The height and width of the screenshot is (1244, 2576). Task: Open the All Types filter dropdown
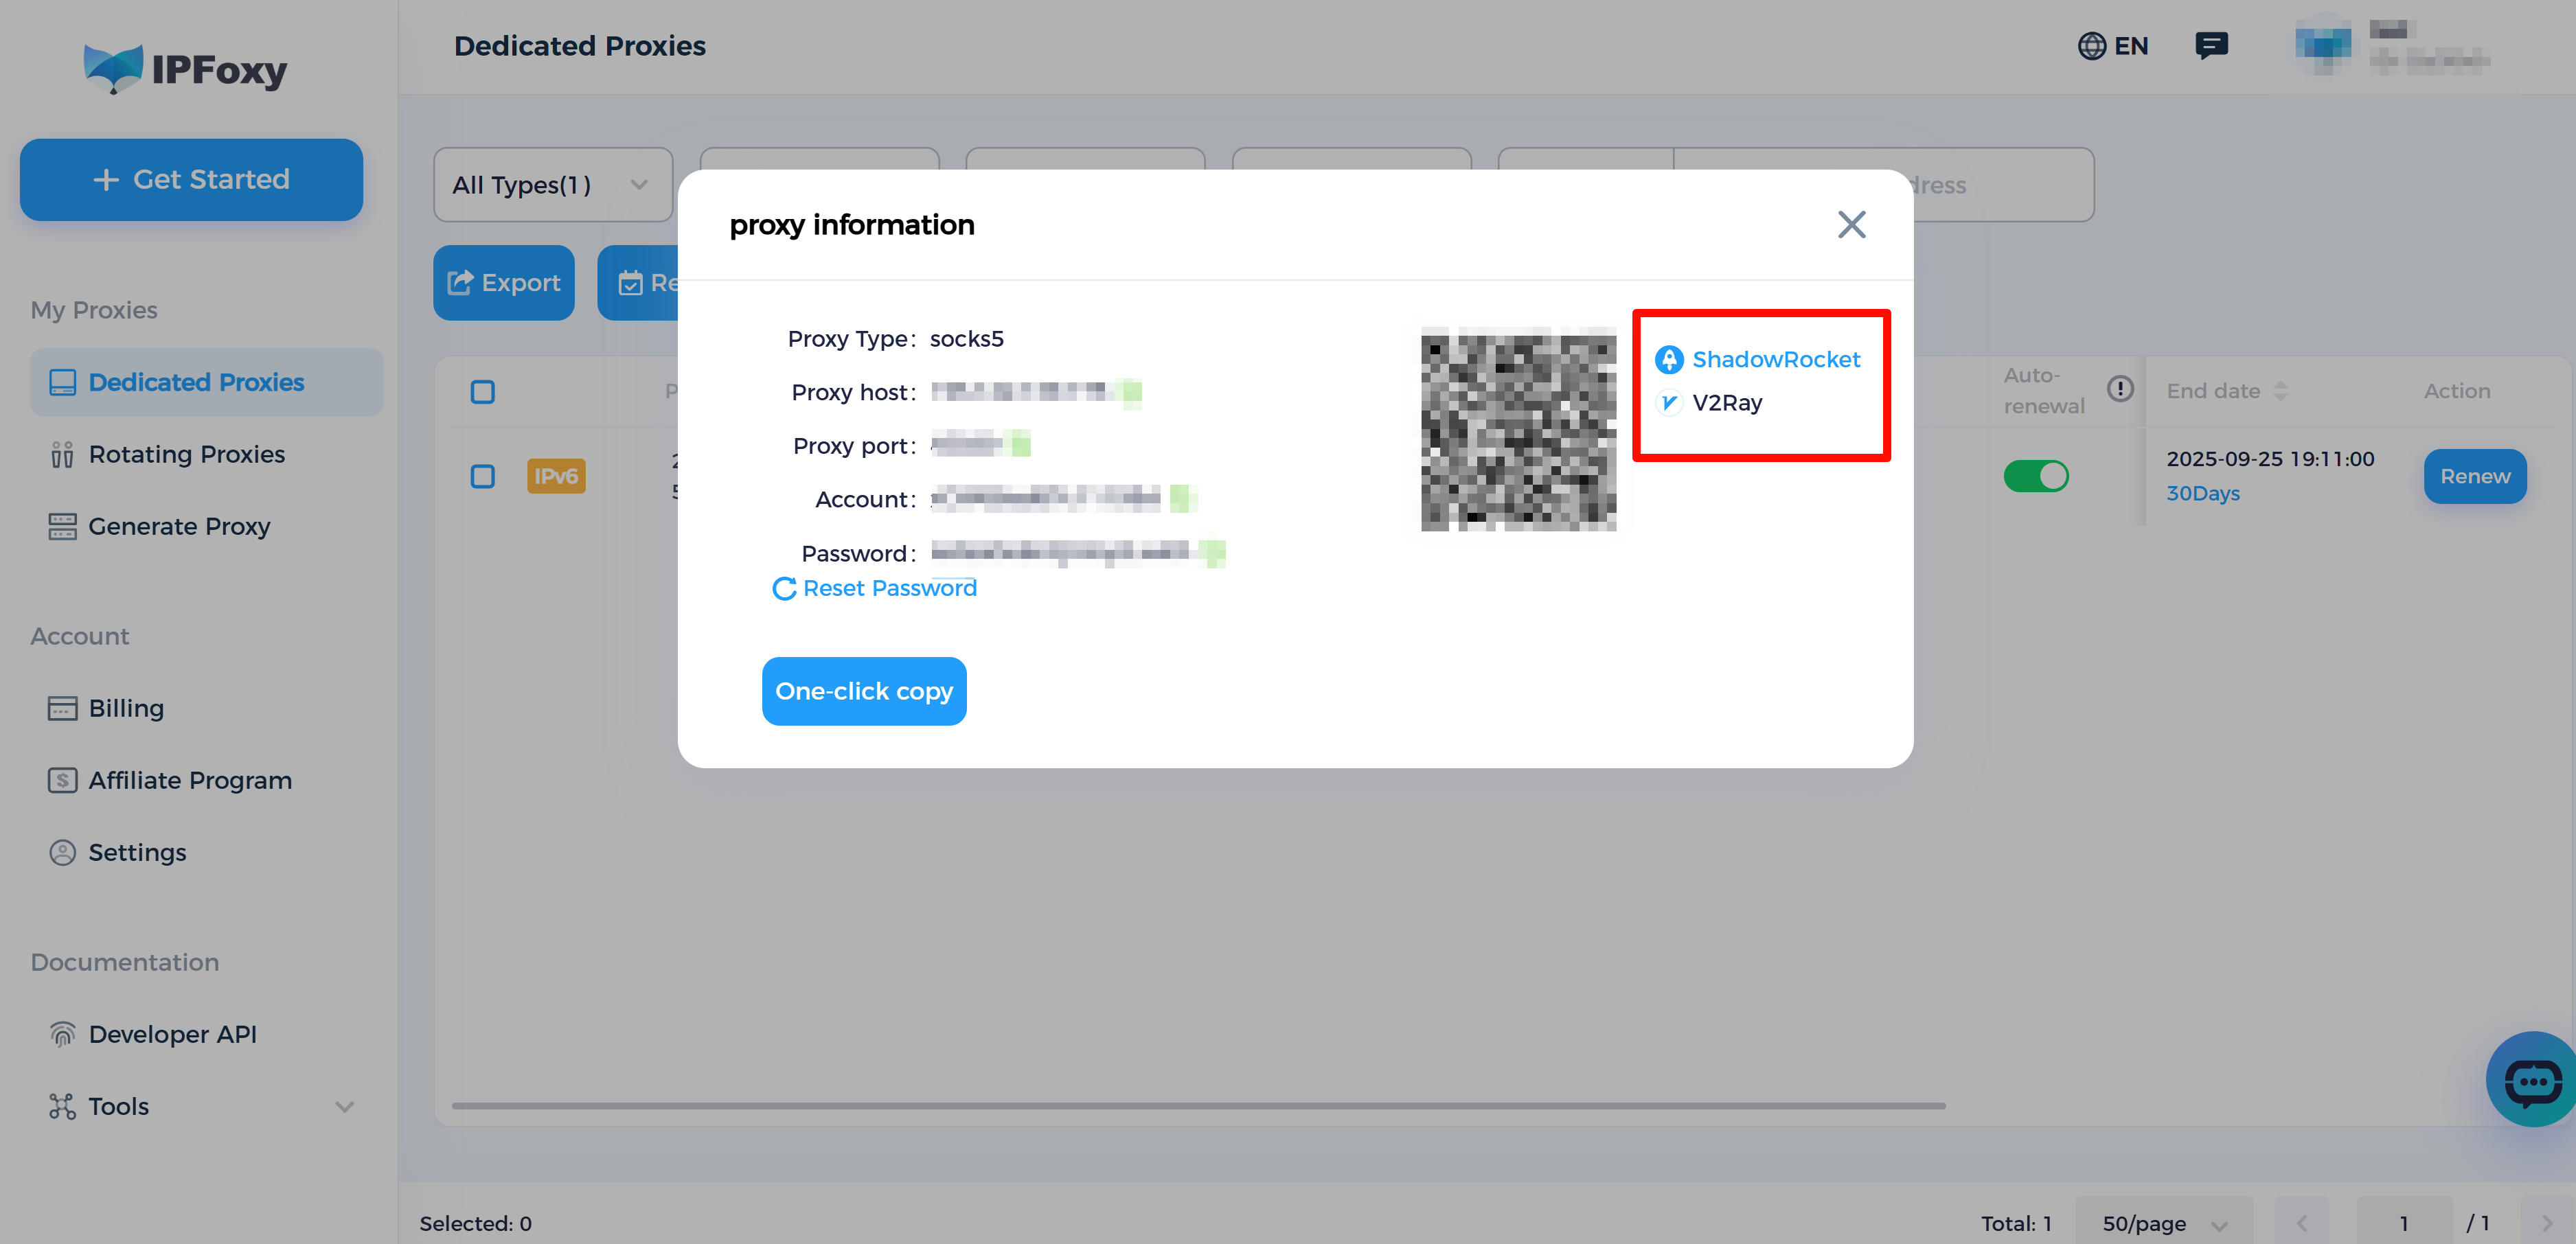point(552,184)
